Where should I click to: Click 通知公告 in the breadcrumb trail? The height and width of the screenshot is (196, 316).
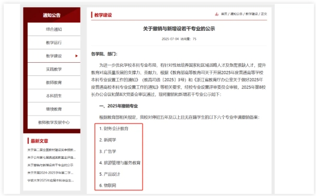[236, 14]
